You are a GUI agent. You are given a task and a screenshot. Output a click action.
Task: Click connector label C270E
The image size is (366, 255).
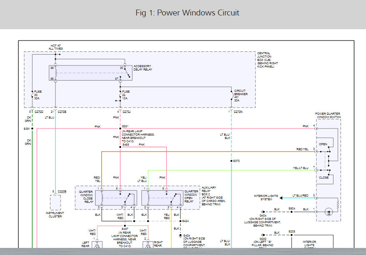[x=62, y=112]
